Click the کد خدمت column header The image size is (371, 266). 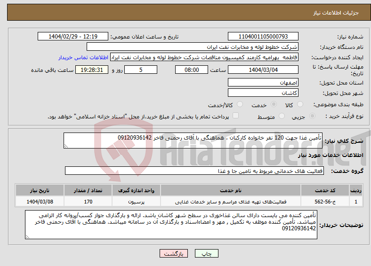[x=325, y=190]
